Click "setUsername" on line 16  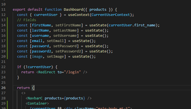[65, 36]
